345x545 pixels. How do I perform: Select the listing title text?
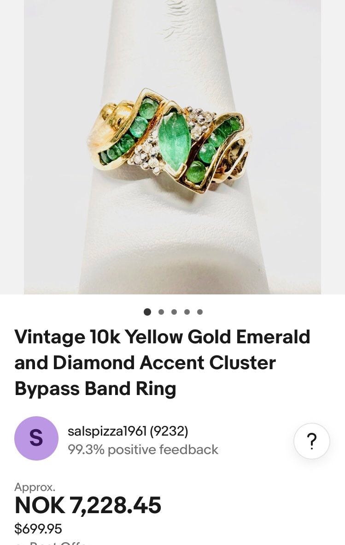point(162,363)
